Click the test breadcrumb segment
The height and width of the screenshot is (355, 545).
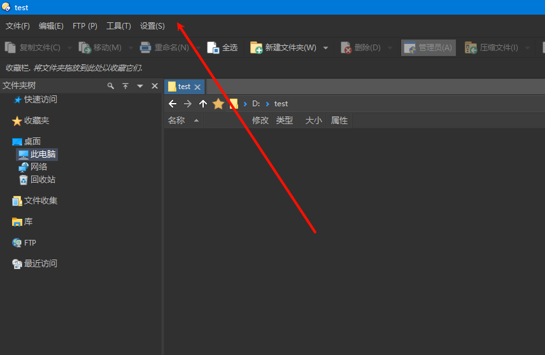tap(281, 104)
